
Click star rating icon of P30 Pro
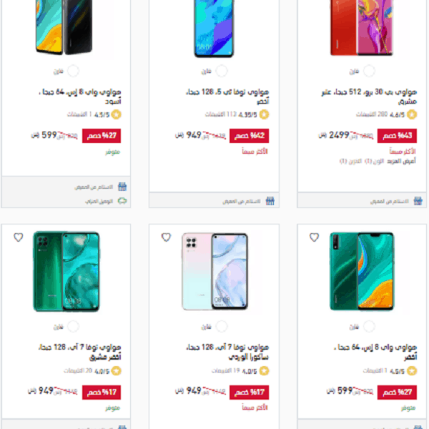coord(412,114)
